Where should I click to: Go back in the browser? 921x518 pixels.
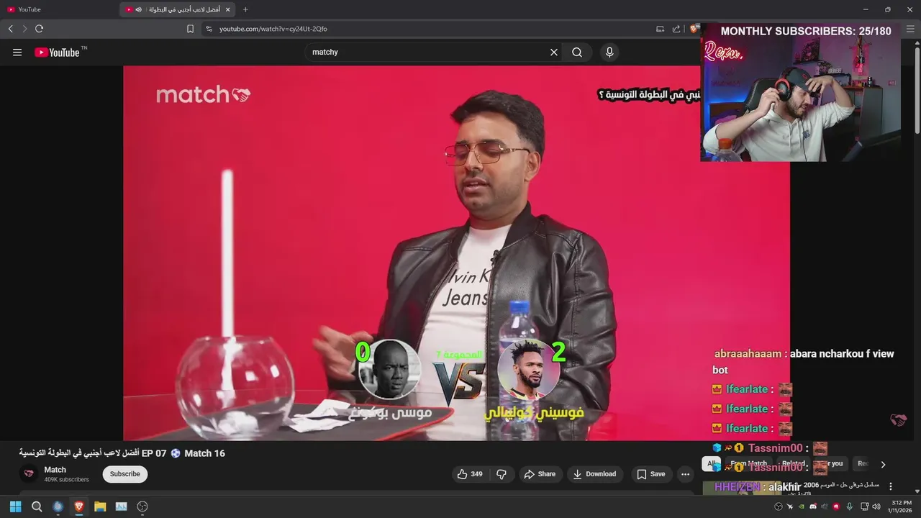(x=10, y=29)
